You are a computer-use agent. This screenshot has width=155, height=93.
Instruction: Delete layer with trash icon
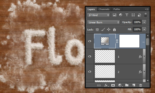(141, 85)
